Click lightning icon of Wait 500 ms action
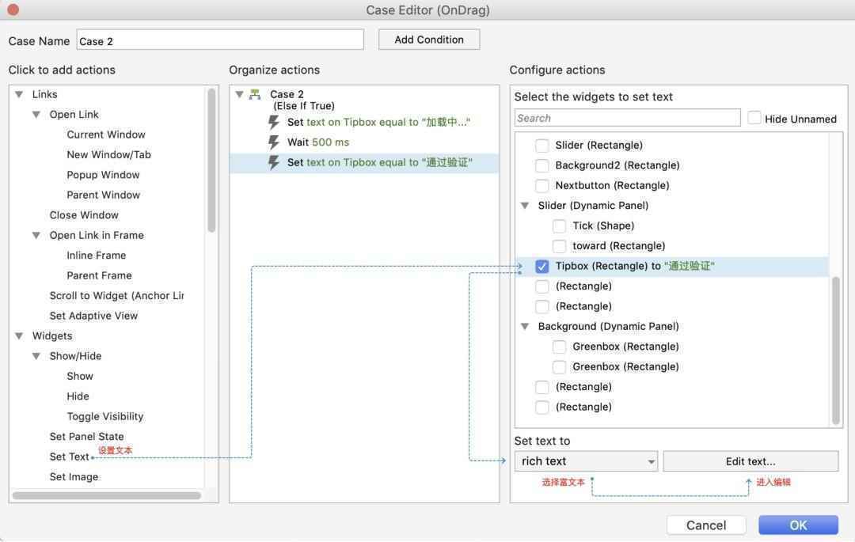The width and height of the screenshot is (855, 542). pyautogui.click(x=274, y=142)
